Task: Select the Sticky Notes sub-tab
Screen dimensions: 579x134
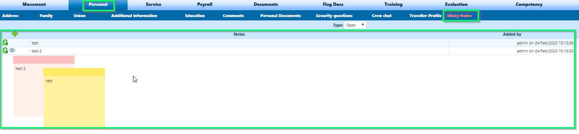Action: 459,16
